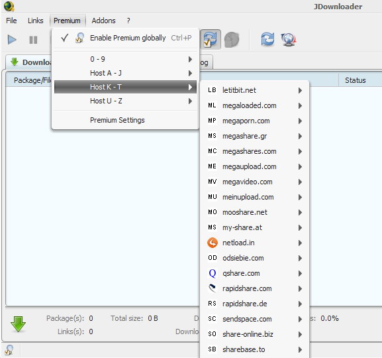Click the OD icon beside odsiebie.com
This screenshot has width=382, height=358.
[213, 258]
